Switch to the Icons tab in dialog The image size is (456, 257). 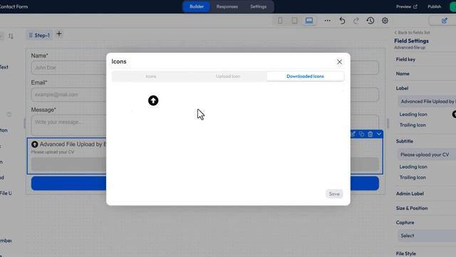[x=151, y=76]
